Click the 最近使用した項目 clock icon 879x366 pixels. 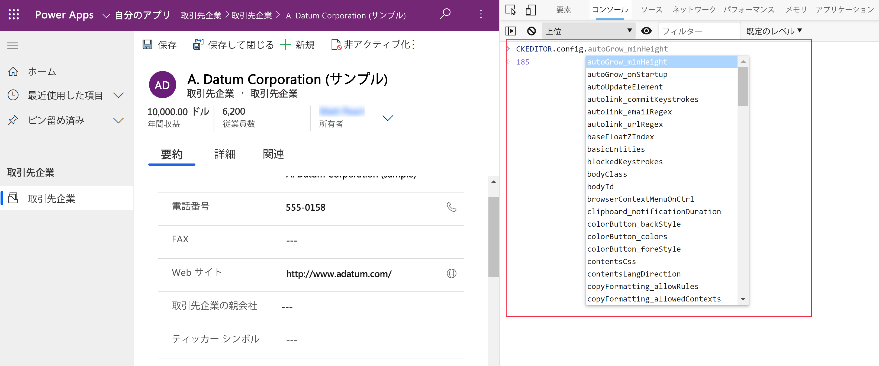point(13,95)
